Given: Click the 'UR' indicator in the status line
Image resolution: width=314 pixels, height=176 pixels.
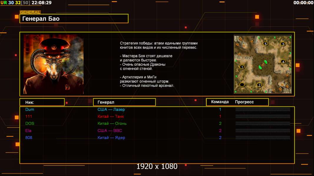Looking at the screenshot, I should point(4,3).
